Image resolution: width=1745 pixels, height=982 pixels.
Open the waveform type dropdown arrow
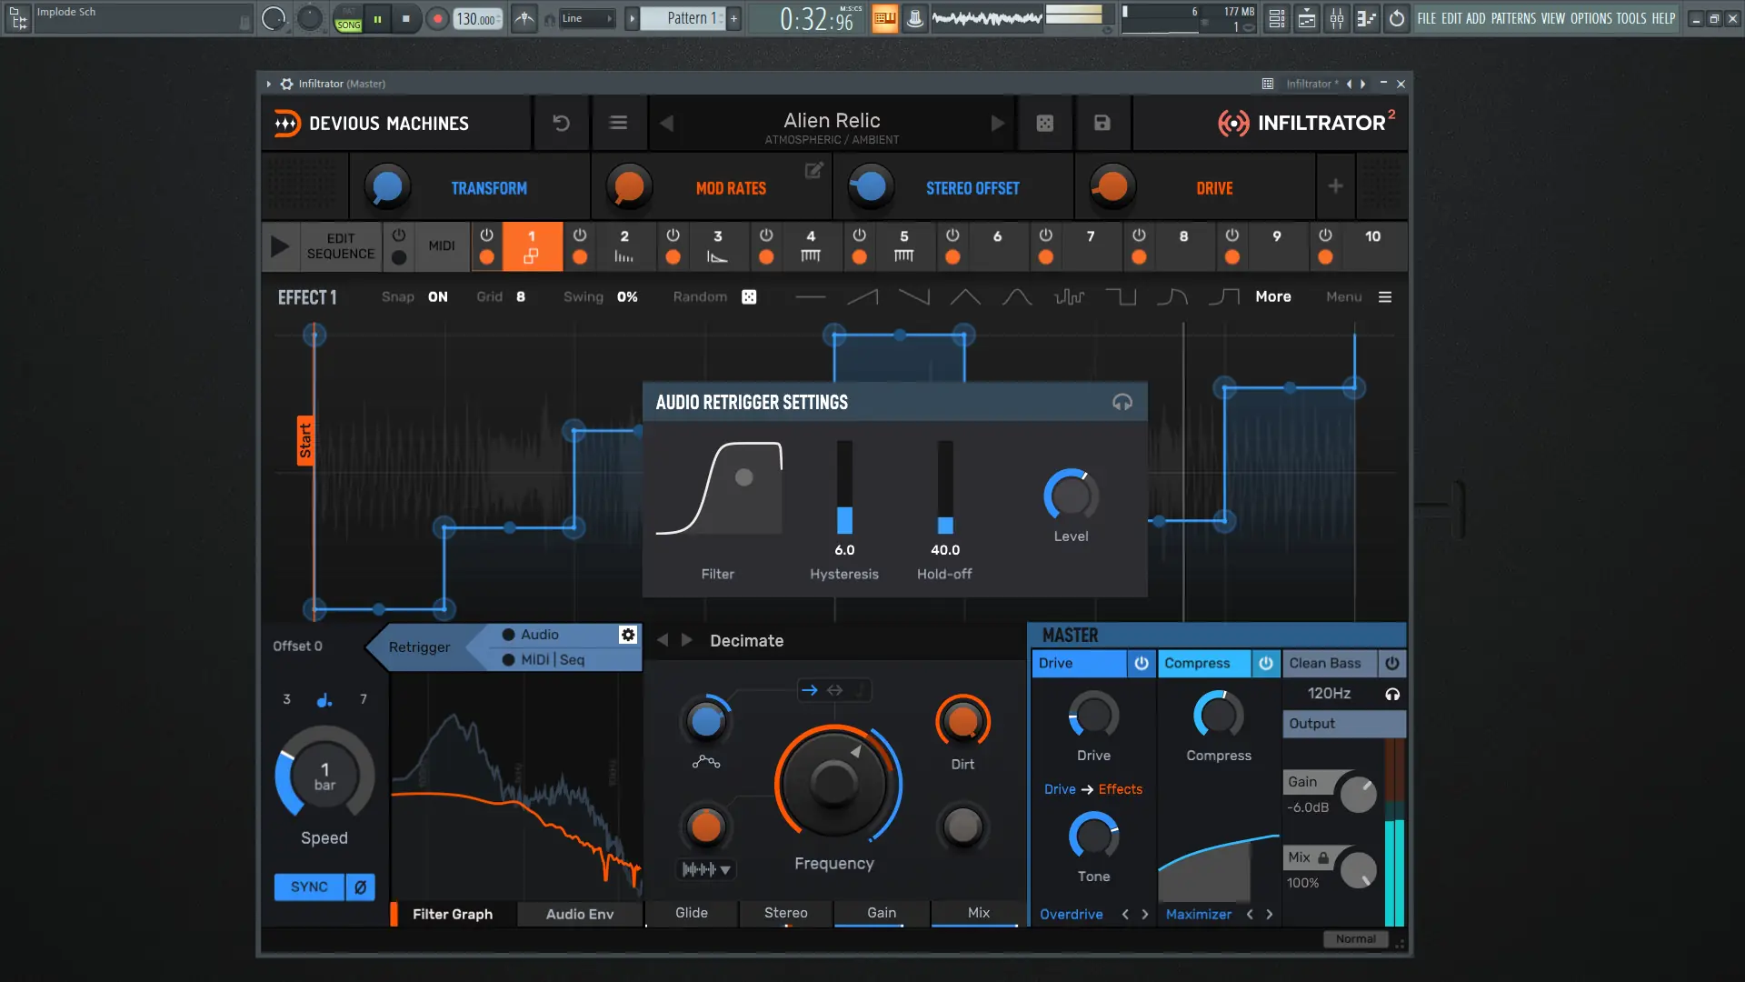click(725, 870)
